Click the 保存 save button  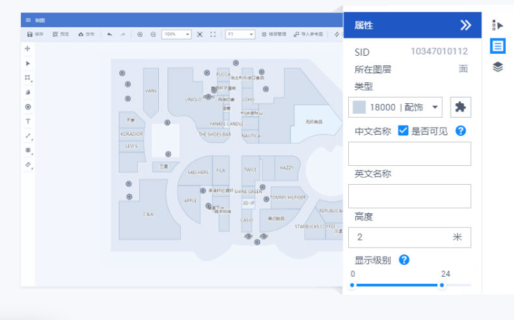tap(35, 34)
